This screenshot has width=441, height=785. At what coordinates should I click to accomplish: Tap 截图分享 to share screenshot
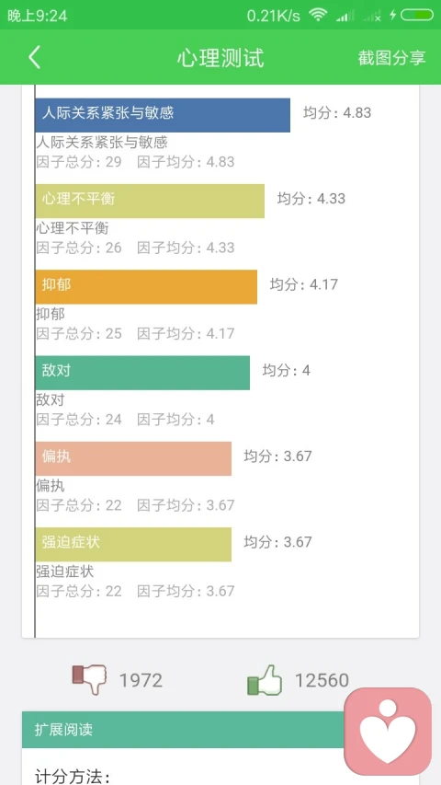pos(391,58)
